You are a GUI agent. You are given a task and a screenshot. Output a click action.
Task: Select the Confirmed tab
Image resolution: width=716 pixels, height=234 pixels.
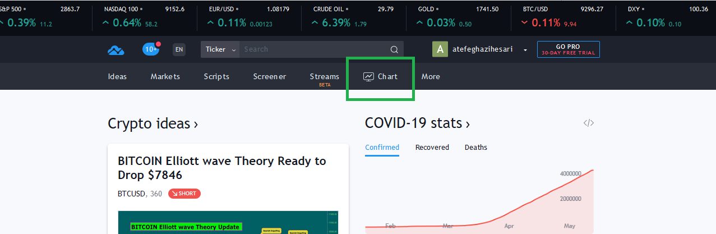tap(382, 148)
